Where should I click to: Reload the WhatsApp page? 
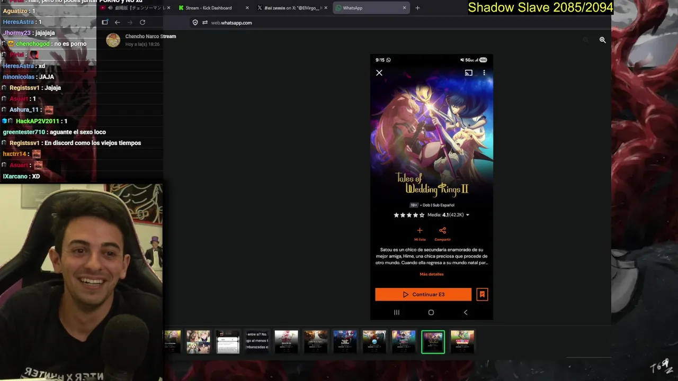tap(142, 22)
